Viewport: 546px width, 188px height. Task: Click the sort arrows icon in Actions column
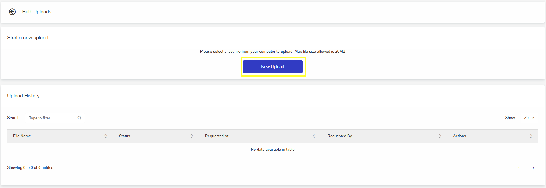tap(531, 136)
